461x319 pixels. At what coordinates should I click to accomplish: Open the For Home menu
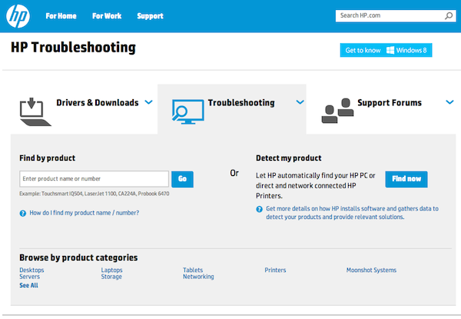point(61,16)
